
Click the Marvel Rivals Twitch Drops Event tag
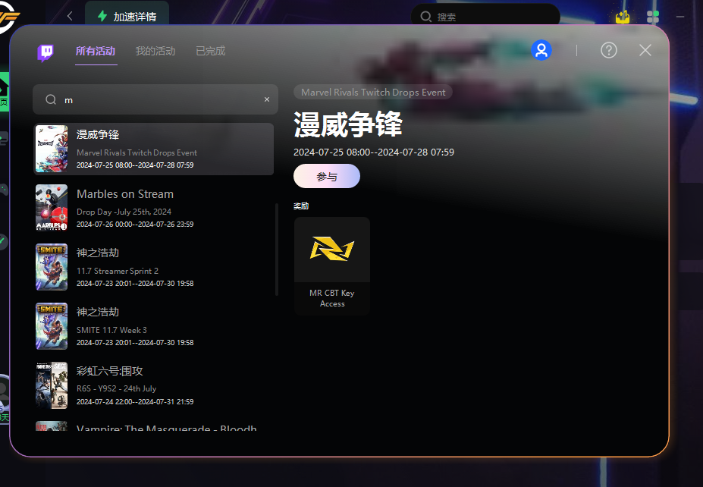tap(373, 93)
